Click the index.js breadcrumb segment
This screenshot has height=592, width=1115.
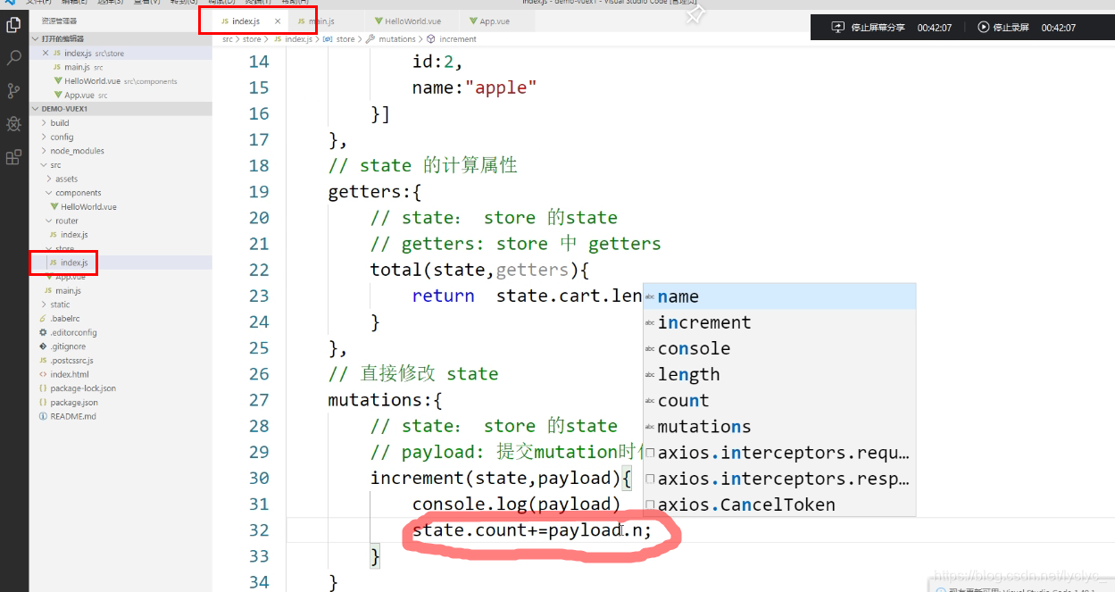pos(298,39)
